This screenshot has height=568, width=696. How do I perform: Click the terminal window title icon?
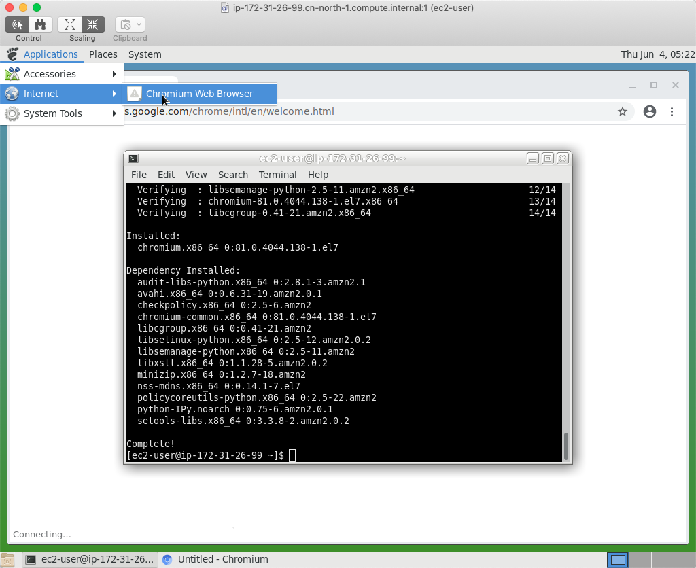click(133, 158)
